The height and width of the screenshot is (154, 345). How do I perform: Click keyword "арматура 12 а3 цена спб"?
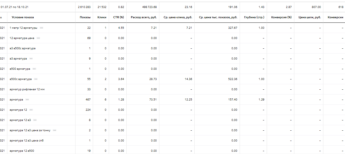pos(26,141)
